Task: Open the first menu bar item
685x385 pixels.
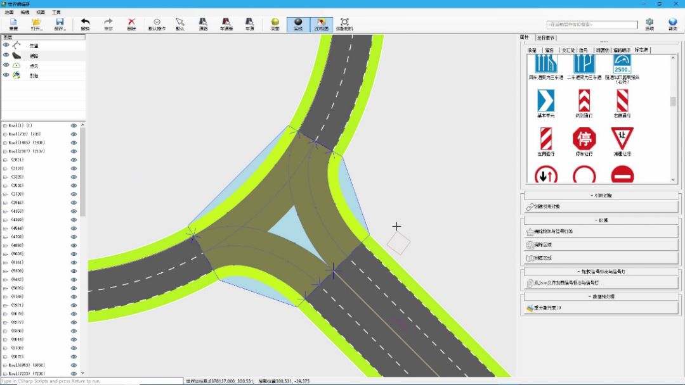Action: pos(9,12)
